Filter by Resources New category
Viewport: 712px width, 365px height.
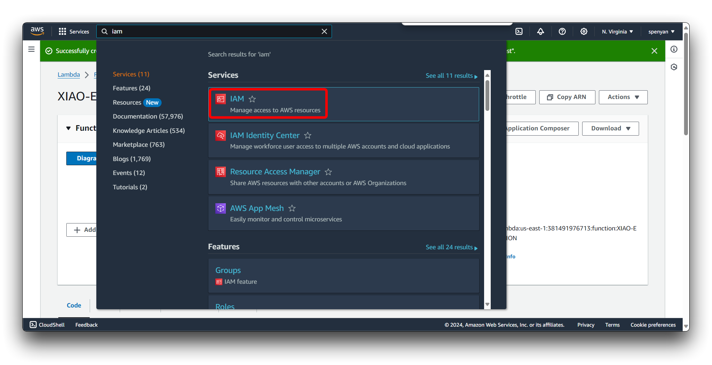coord(137,102)
